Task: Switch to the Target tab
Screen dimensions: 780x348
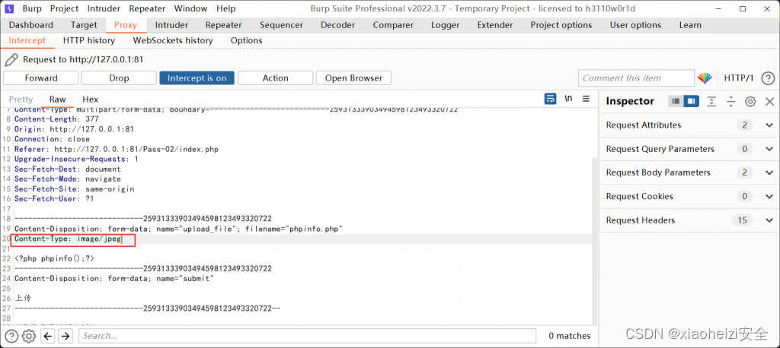Action: click(84, 25)
